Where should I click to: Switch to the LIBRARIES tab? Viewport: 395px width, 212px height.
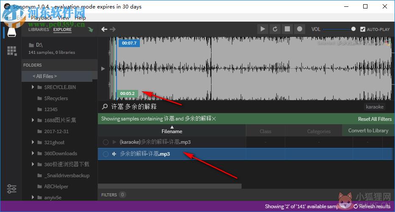point(39,30)
